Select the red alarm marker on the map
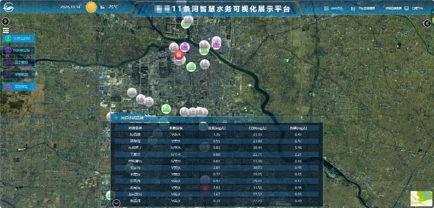 (x=179, y=55)
